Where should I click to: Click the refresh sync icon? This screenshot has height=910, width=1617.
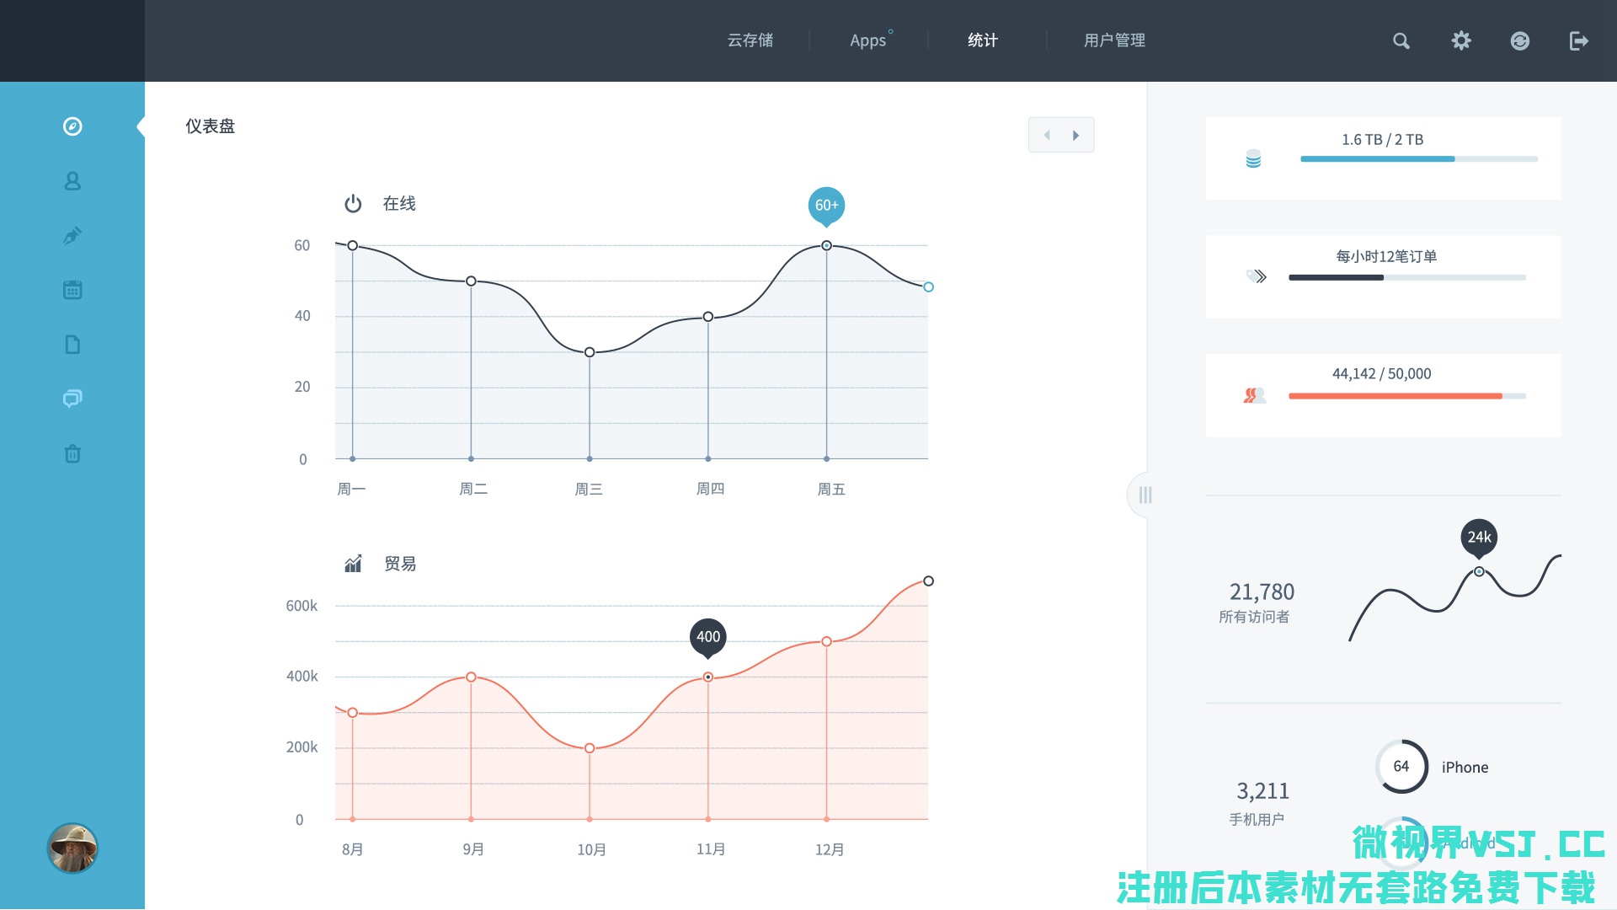pos(1520,40)
